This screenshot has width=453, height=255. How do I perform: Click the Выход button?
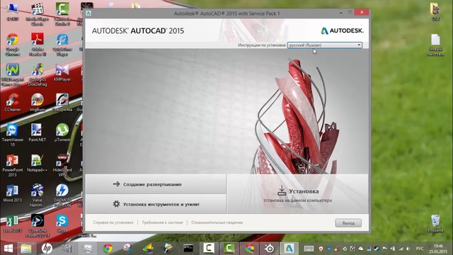pos(348,223)
